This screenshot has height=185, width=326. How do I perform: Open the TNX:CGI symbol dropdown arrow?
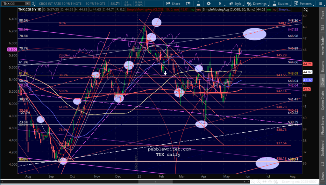pos(27,4)
